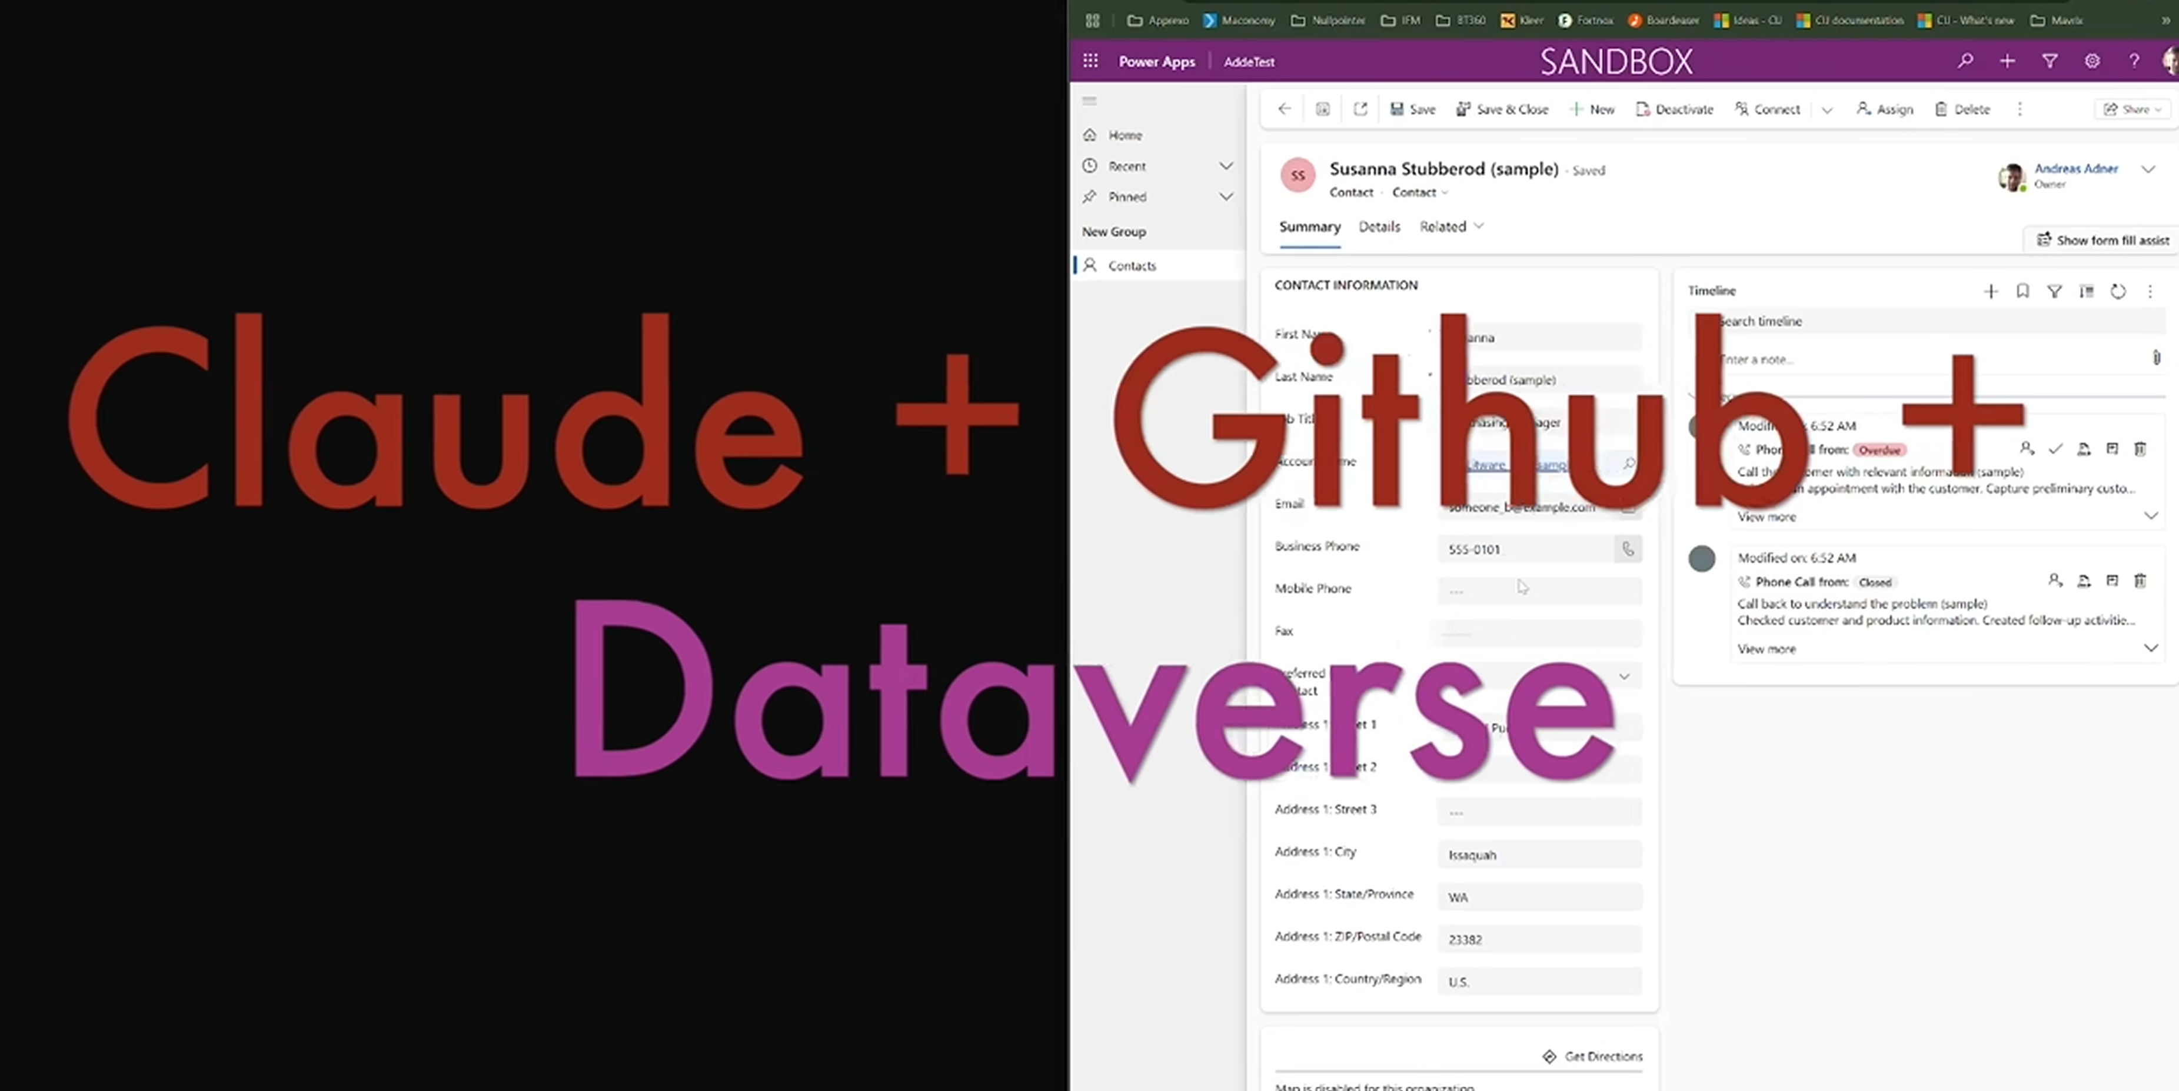This screenshot has width=2179, height=1091.
Task: Click the Save button in command bar
Action: click(1413, 109)
